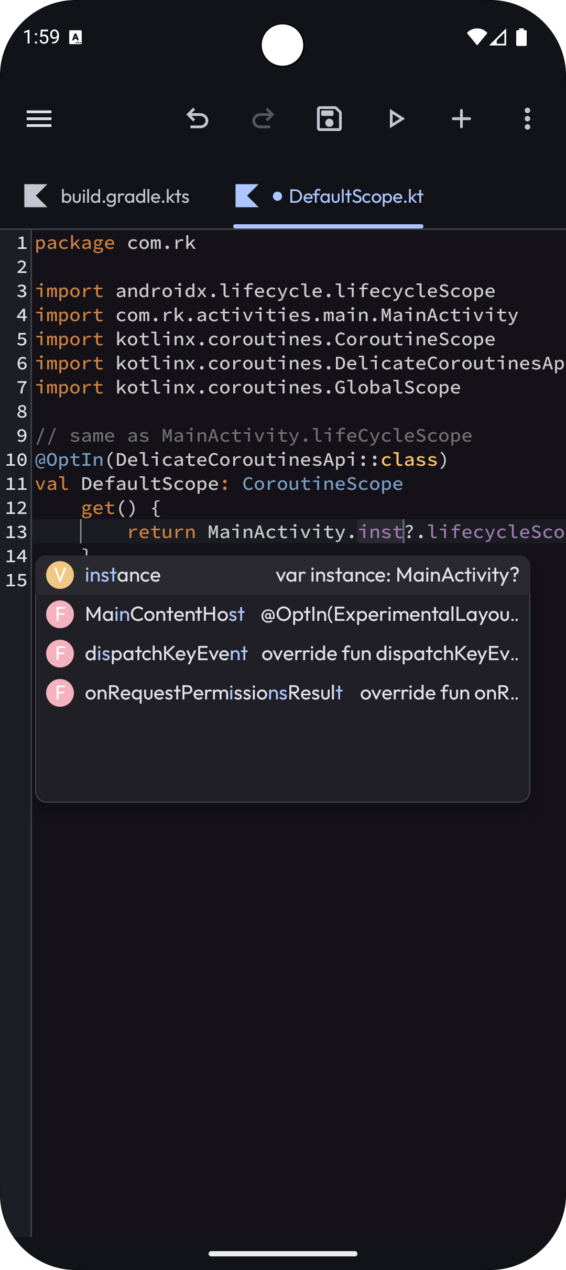Tap the 1:59 clock in status bar

pos(41,37)
